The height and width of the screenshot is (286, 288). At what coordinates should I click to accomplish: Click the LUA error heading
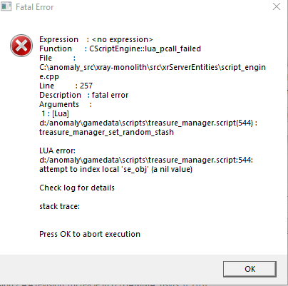tap(57, 150)
